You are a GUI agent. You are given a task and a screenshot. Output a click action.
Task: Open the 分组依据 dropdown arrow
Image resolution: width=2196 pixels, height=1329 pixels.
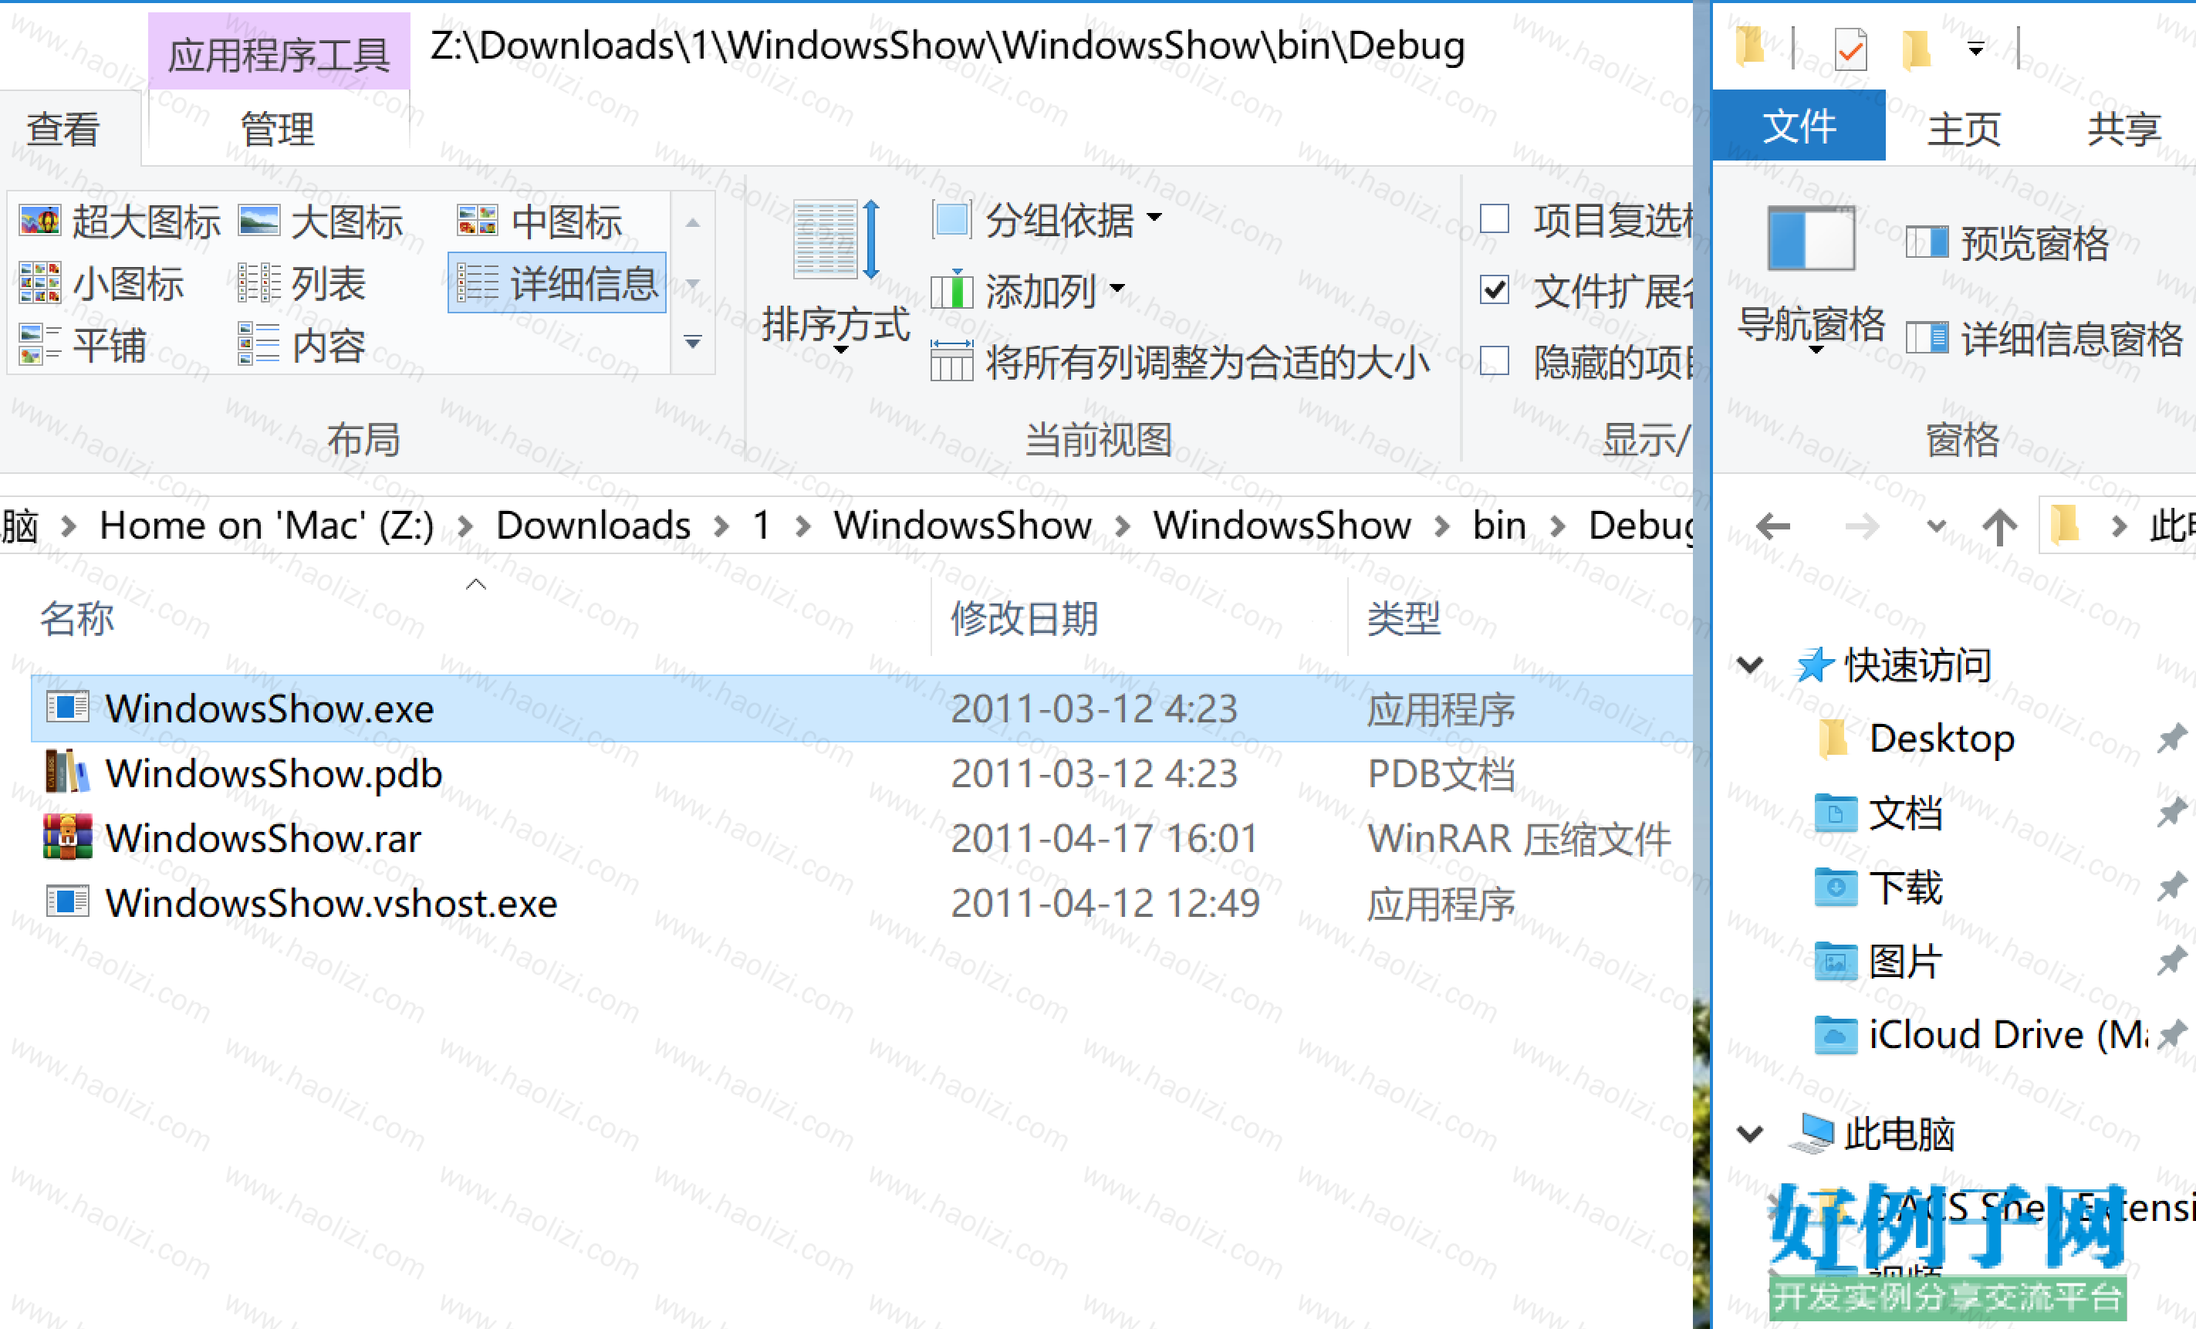(1154, 218)
